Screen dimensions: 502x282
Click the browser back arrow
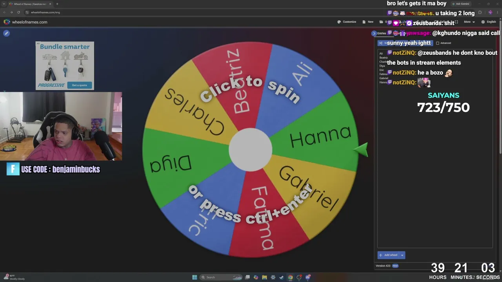(5, 12)
